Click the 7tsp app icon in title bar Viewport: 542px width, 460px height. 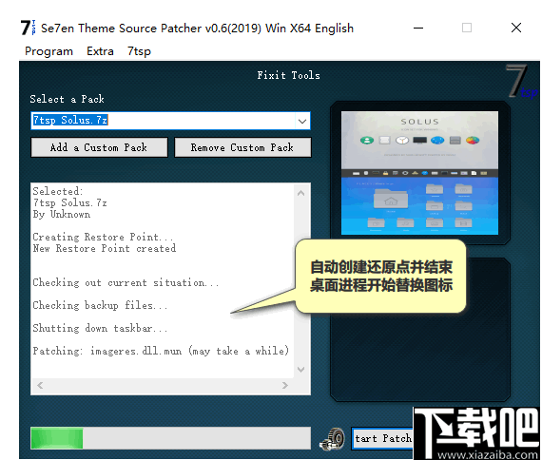pyautogui.click(x=28, y=28)
